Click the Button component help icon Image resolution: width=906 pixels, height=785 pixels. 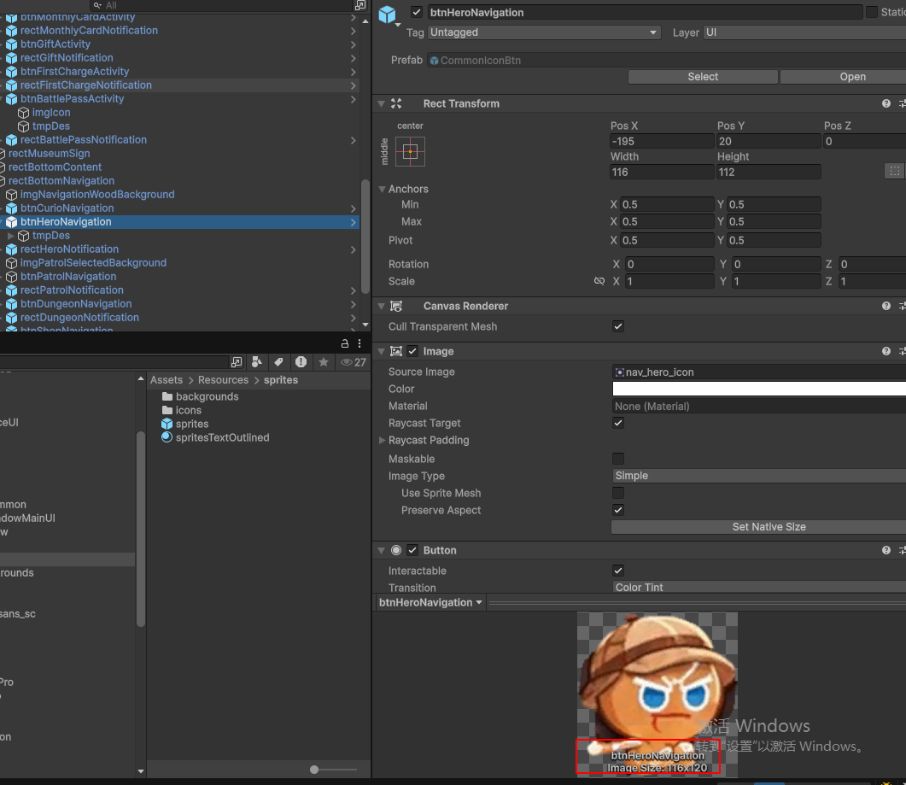pos(886,550)
